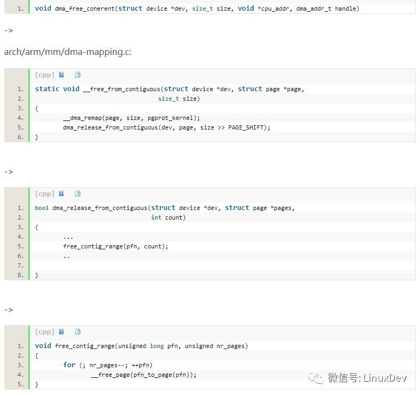The height and width of the screenshot is (396, 420).
Task: Click the free_contig_range(pfn, count) call line
Action: pyautogui.click(x=115, y=246)
